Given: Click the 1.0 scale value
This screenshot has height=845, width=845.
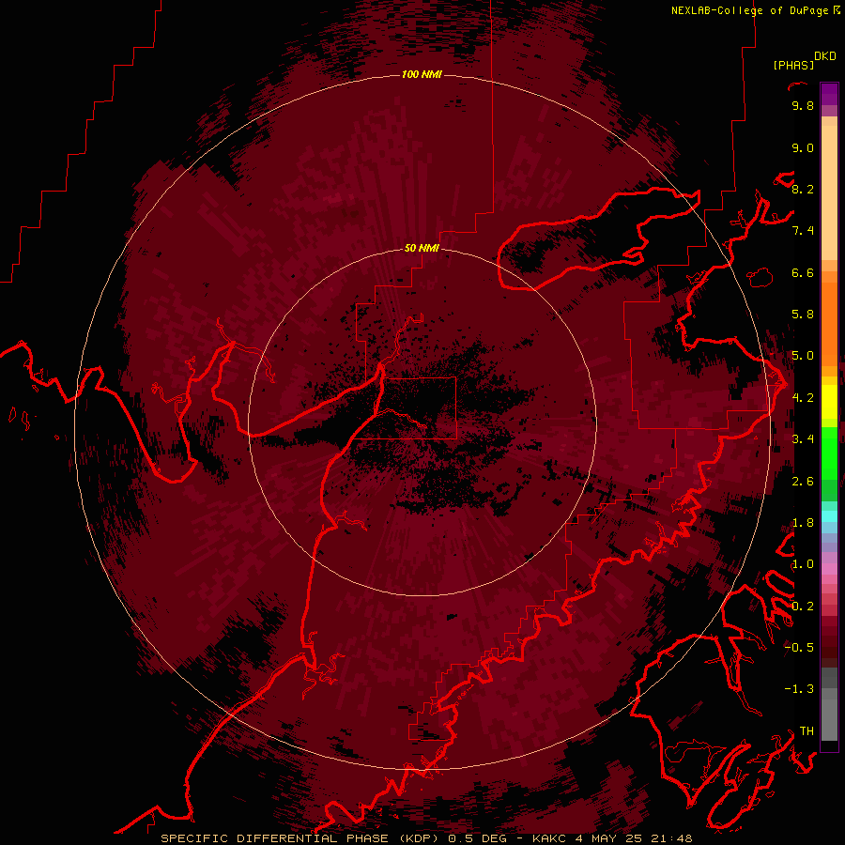Looking at the screenshot, I should pos(803,564).
